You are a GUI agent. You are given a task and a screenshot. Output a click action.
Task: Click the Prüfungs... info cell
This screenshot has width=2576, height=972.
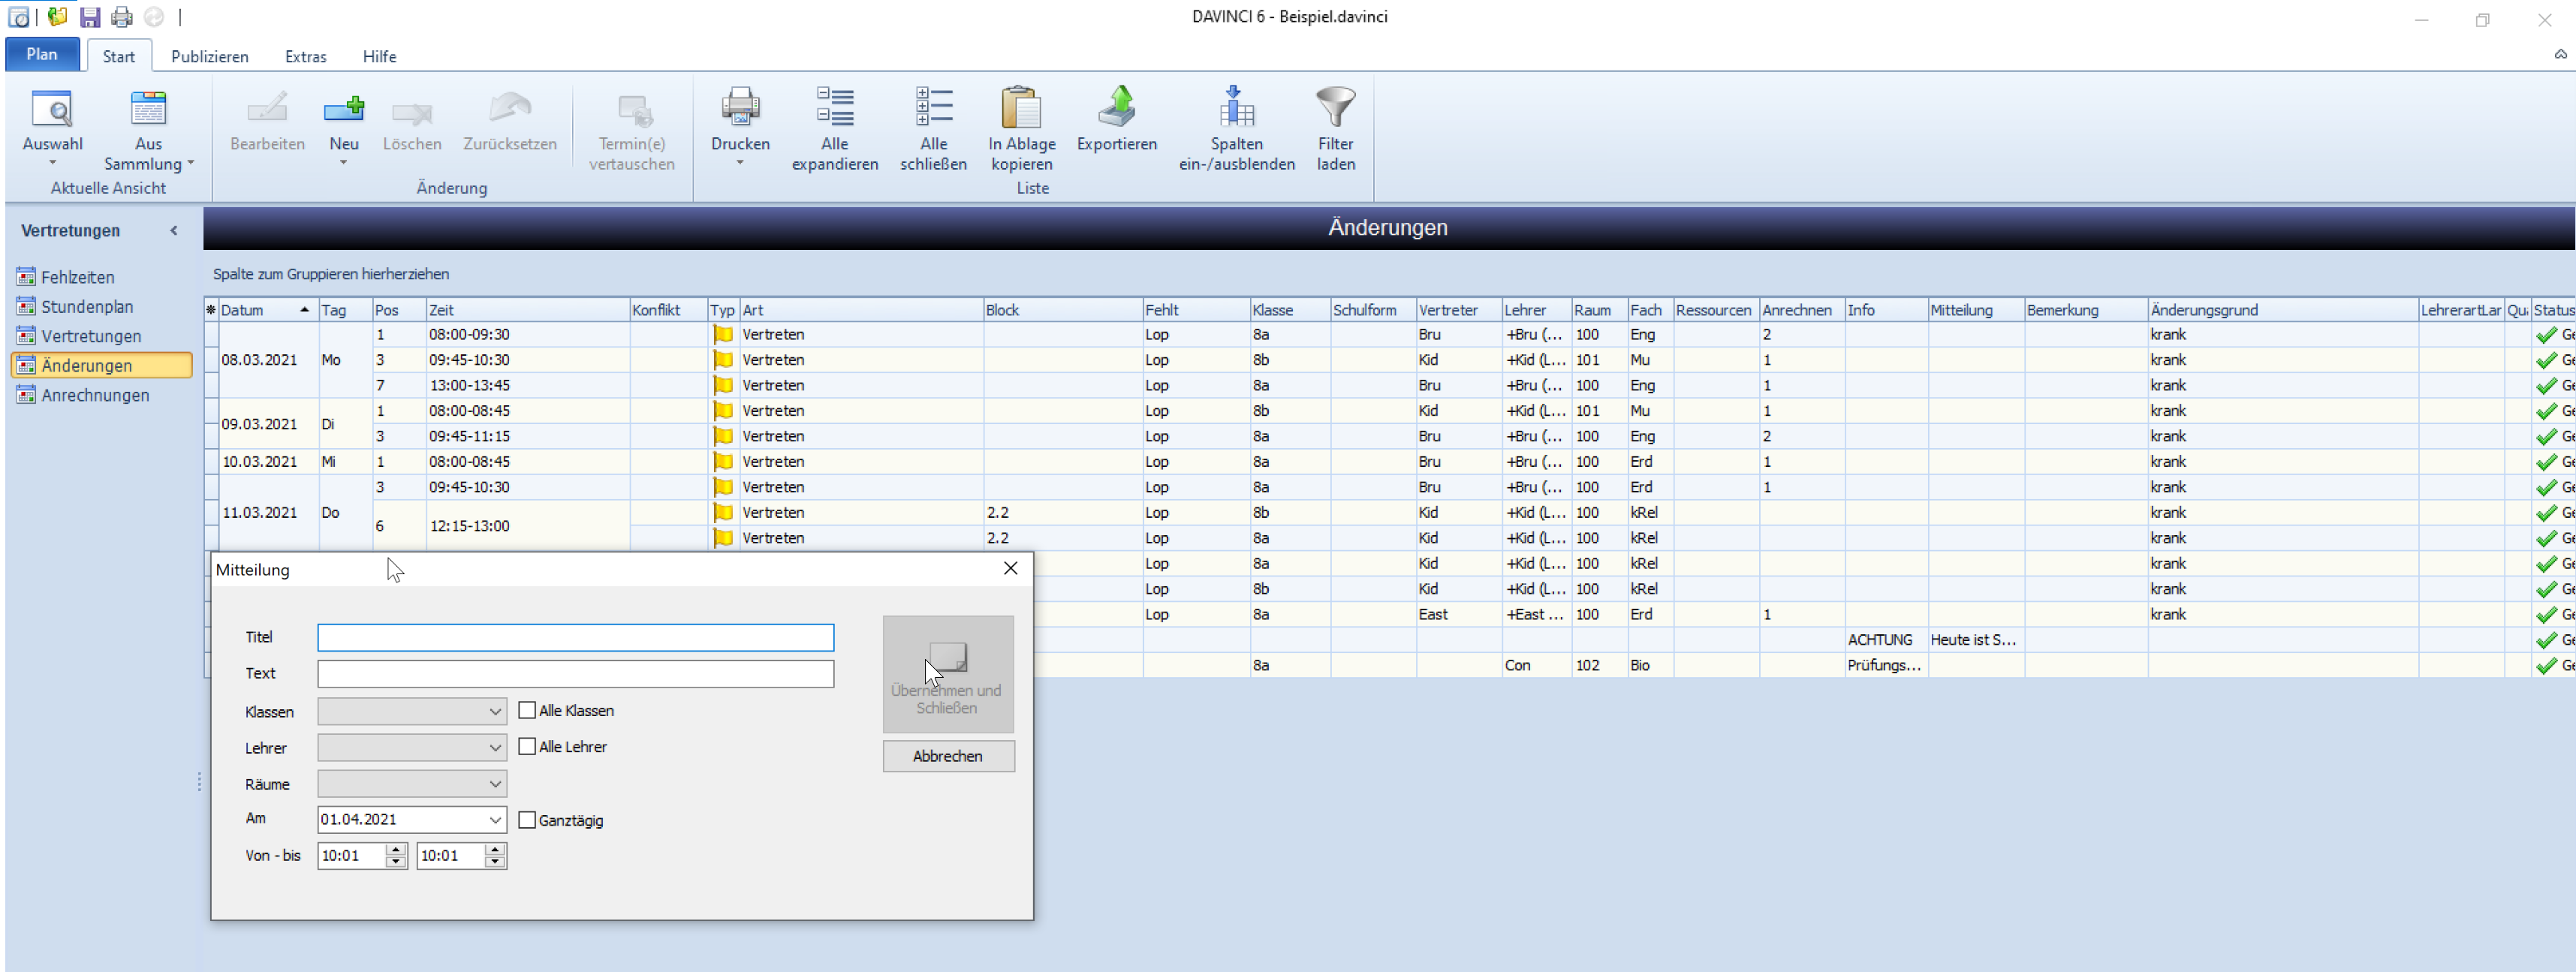coord(1885,666)
